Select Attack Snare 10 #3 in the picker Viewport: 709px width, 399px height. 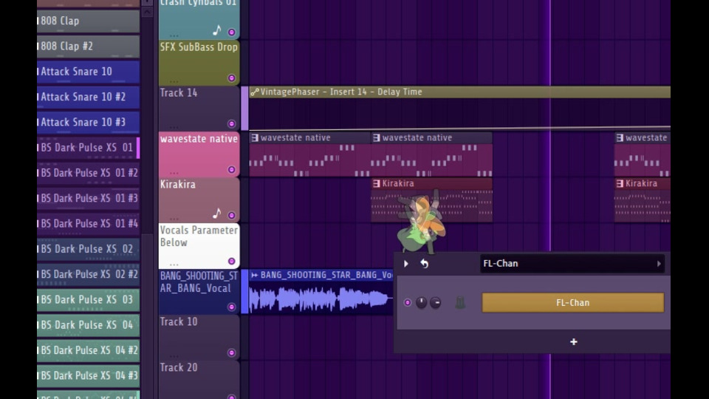(88, 122)
